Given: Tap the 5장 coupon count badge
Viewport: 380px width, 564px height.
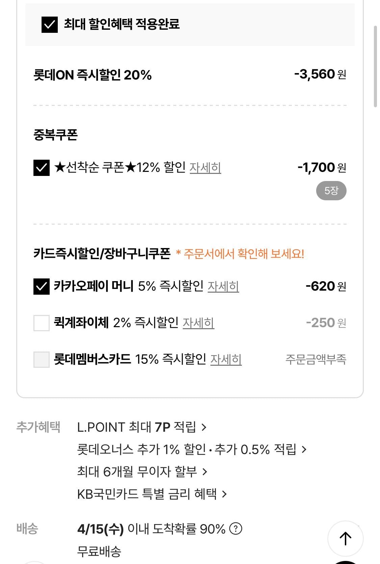Looking at the screenshot, I should pos(331,191).
